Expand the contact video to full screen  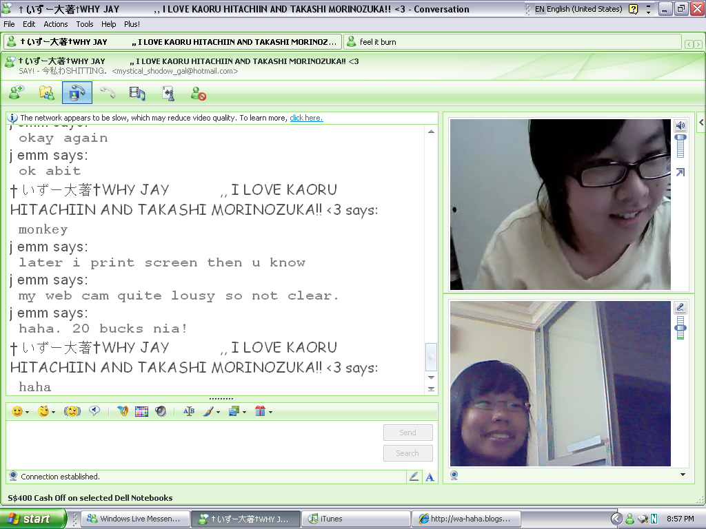coord(680,172)
